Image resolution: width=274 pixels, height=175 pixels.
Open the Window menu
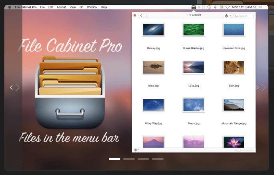click(92, 7)
